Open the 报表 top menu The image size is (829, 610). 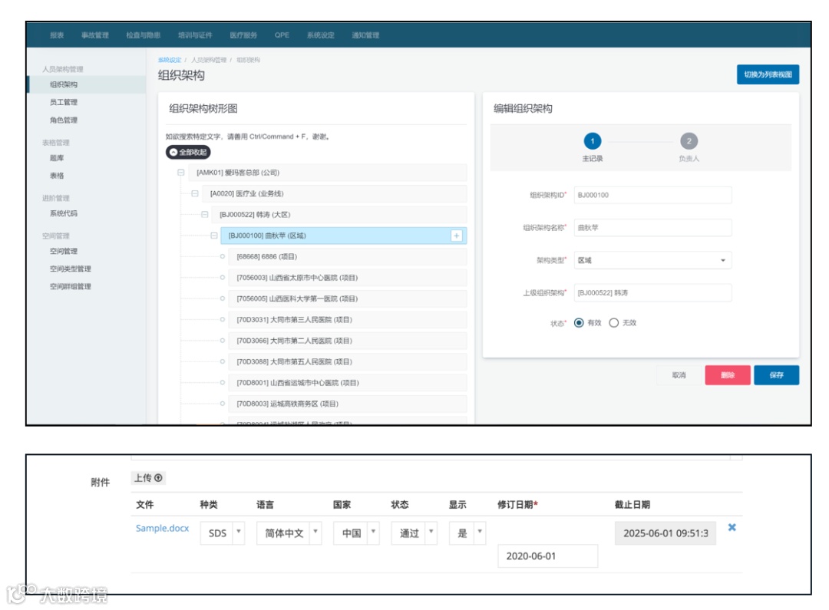pyautogui.click(x=57, y=35)
